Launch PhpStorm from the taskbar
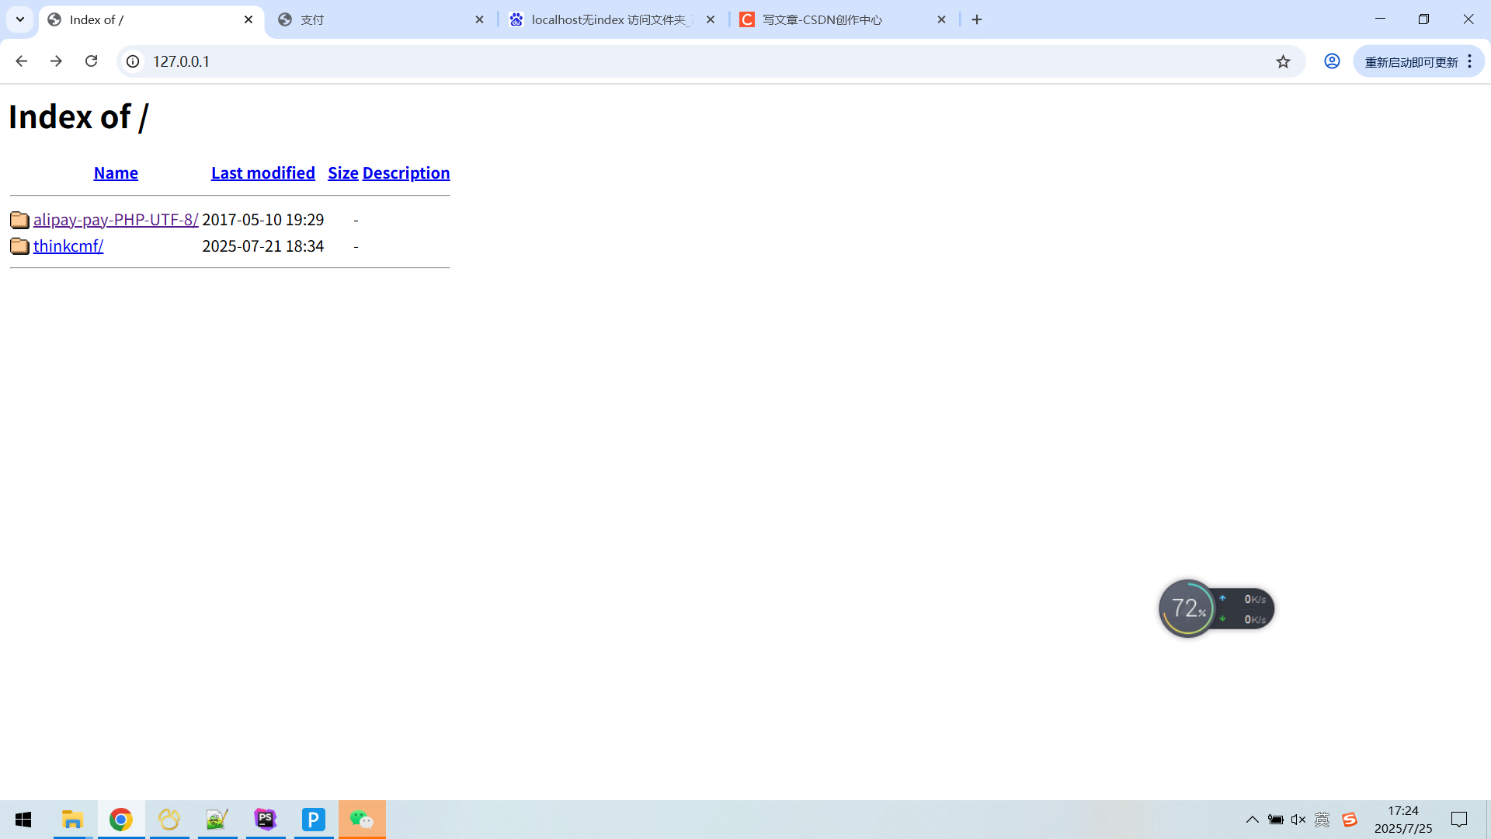The height and width of the screenshot is (839, 1491). (x=266, y=820)
